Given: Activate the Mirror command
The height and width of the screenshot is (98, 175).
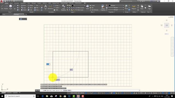Looking at the screenshot, I should (30, 8).
